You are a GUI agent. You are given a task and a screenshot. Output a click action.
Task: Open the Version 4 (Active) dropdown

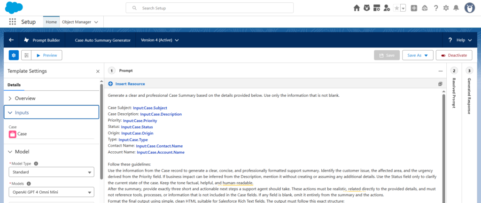click(160, 40)
